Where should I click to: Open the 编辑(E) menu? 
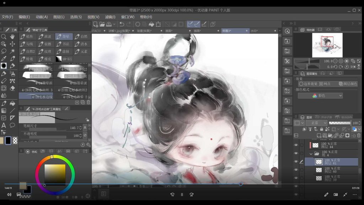coord(25,17)
